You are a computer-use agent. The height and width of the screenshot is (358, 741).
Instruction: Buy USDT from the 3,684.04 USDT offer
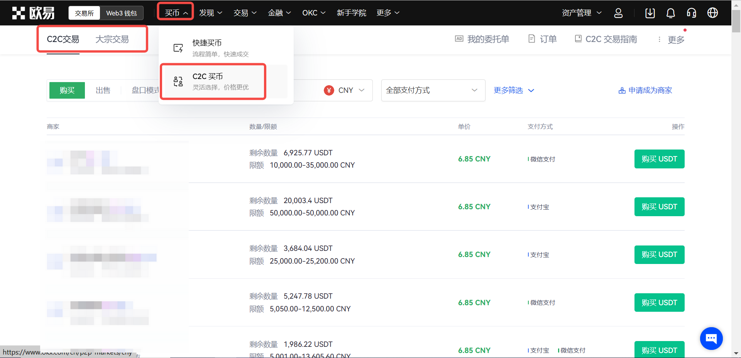tap(659, 255)
